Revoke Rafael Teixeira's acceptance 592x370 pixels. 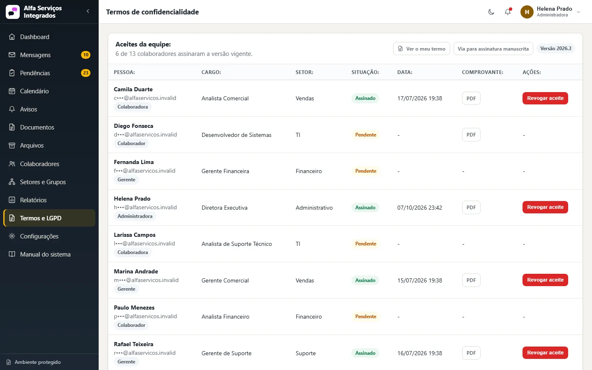click(x=545, y=353)
